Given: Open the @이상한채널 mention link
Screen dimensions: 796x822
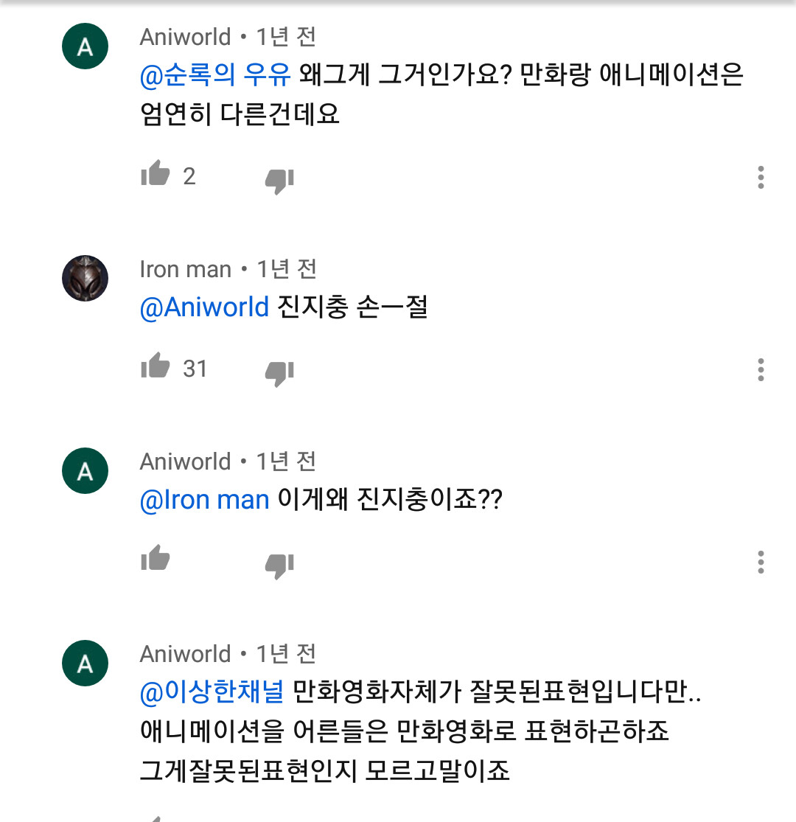Looking at the screenshot, I should pos(212,692).
